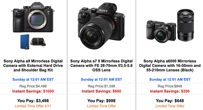Viewport: 203px width, 110px height.
Task: Click Instant Savings: $200 text
Action: [x=170, y=91]
